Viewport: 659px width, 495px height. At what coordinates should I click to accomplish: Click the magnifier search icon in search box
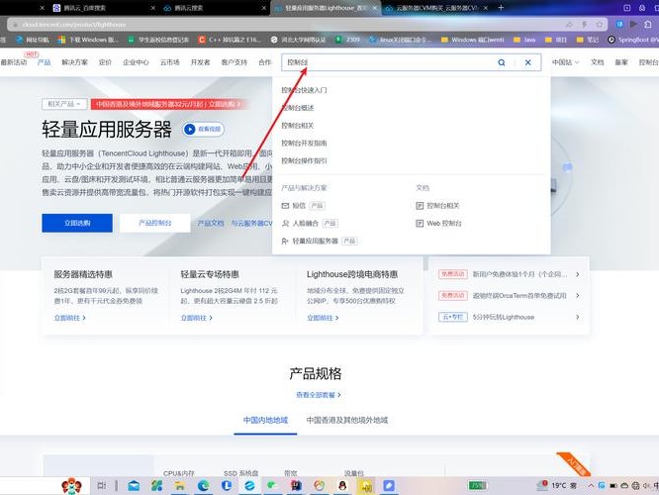point(502,62)
